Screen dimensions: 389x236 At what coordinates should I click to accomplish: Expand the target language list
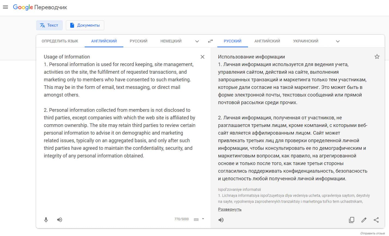pos(338,41)
